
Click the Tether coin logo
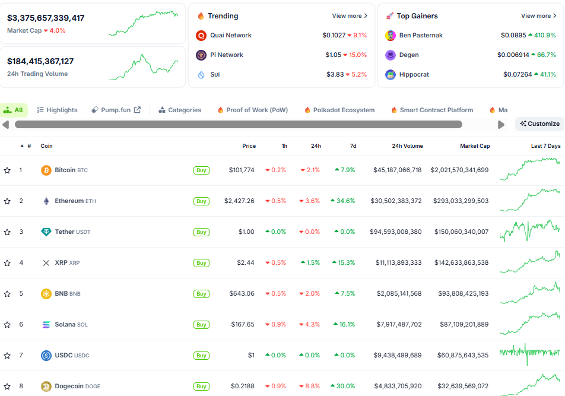pos(46,232)
